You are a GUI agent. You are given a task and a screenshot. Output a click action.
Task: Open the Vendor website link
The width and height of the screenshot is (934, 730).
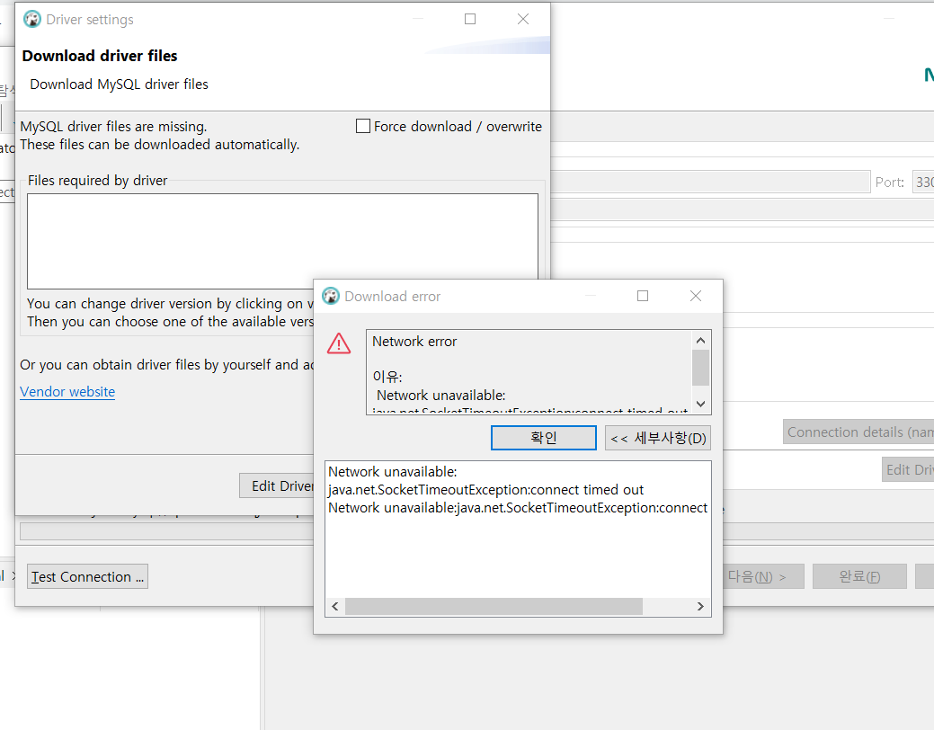coord(67,391)
